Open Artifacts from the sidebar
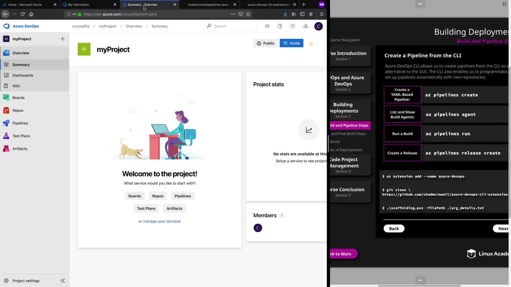This screenshot has height=287, width=511. click(x=20, y=149)
